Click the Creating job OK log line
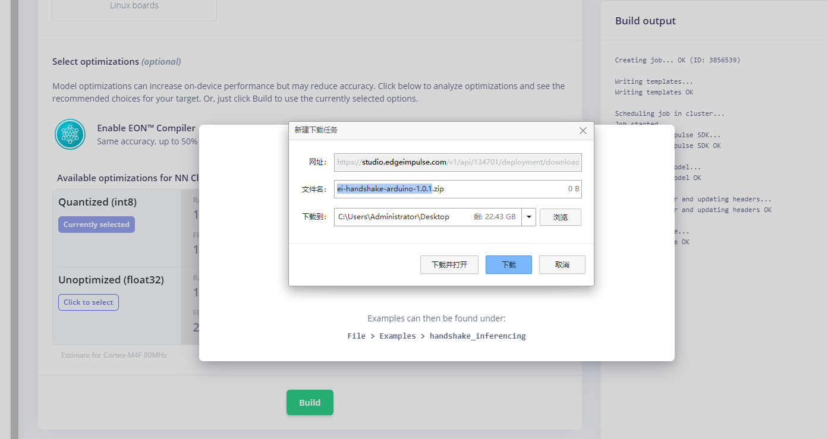828x439 pixels. 678,60
